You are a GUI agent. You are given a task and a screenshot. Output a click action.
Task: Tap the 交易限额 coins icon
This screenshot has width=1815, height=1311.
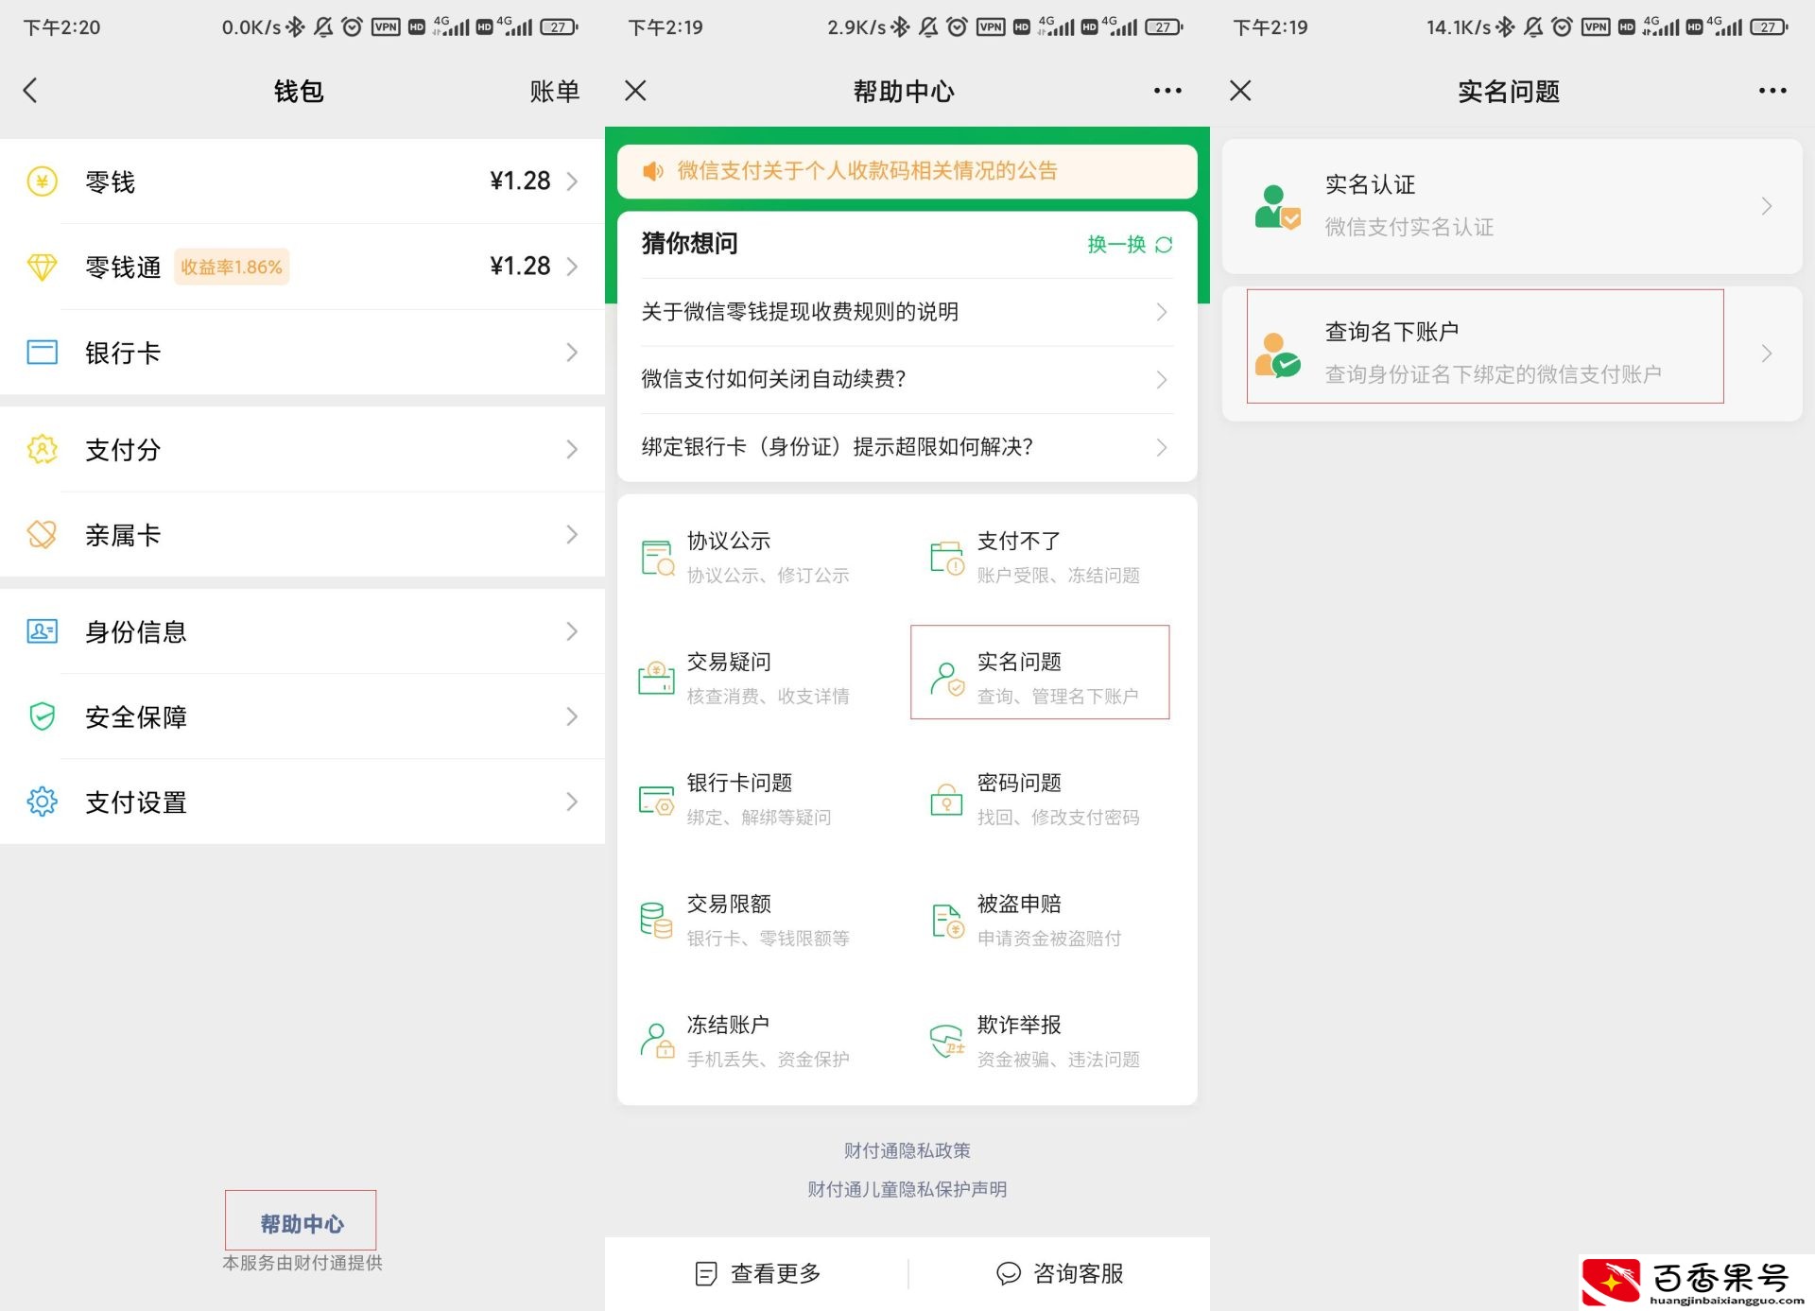657,920
